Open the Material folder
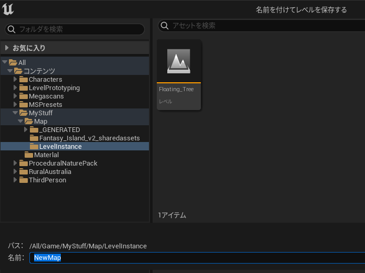The height and width of the screenshot is (273, 365). tap(46, 155)
